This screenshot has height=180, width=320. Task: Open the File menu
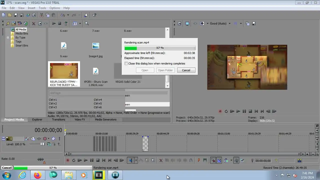4,8
